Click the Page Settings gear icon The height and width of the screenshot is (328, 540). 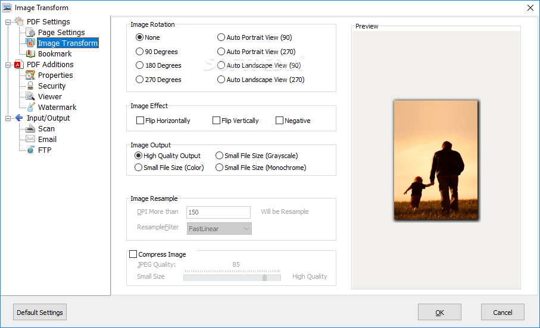(x=30, y=32)
